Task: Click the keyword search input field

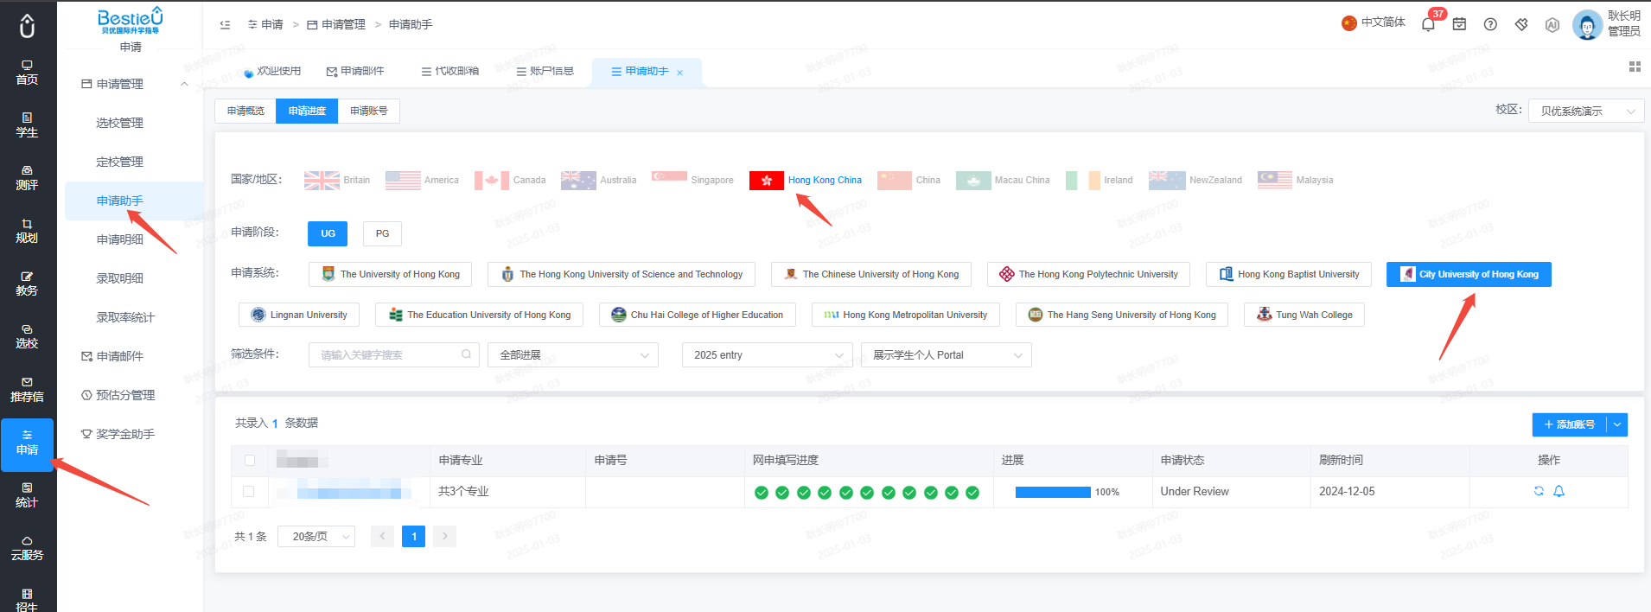Action: [394, 355]
